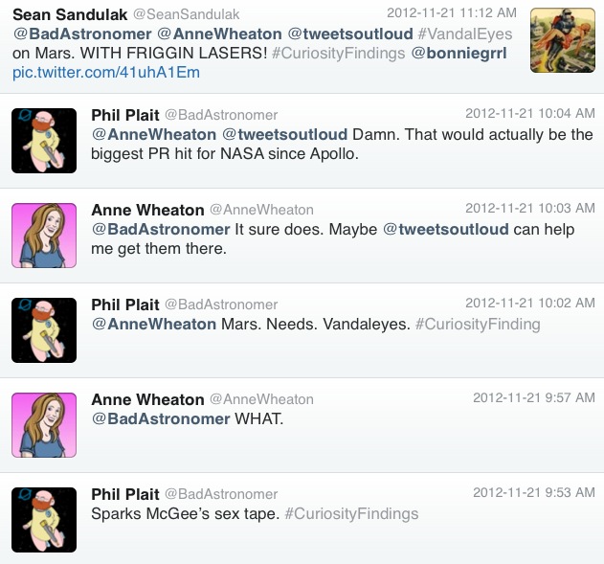This screenshot has height=564, width=604.
Task: Click Anne Wheaton's avatar beside the 10:03 AM tweet
Action: tap(43, 235)
